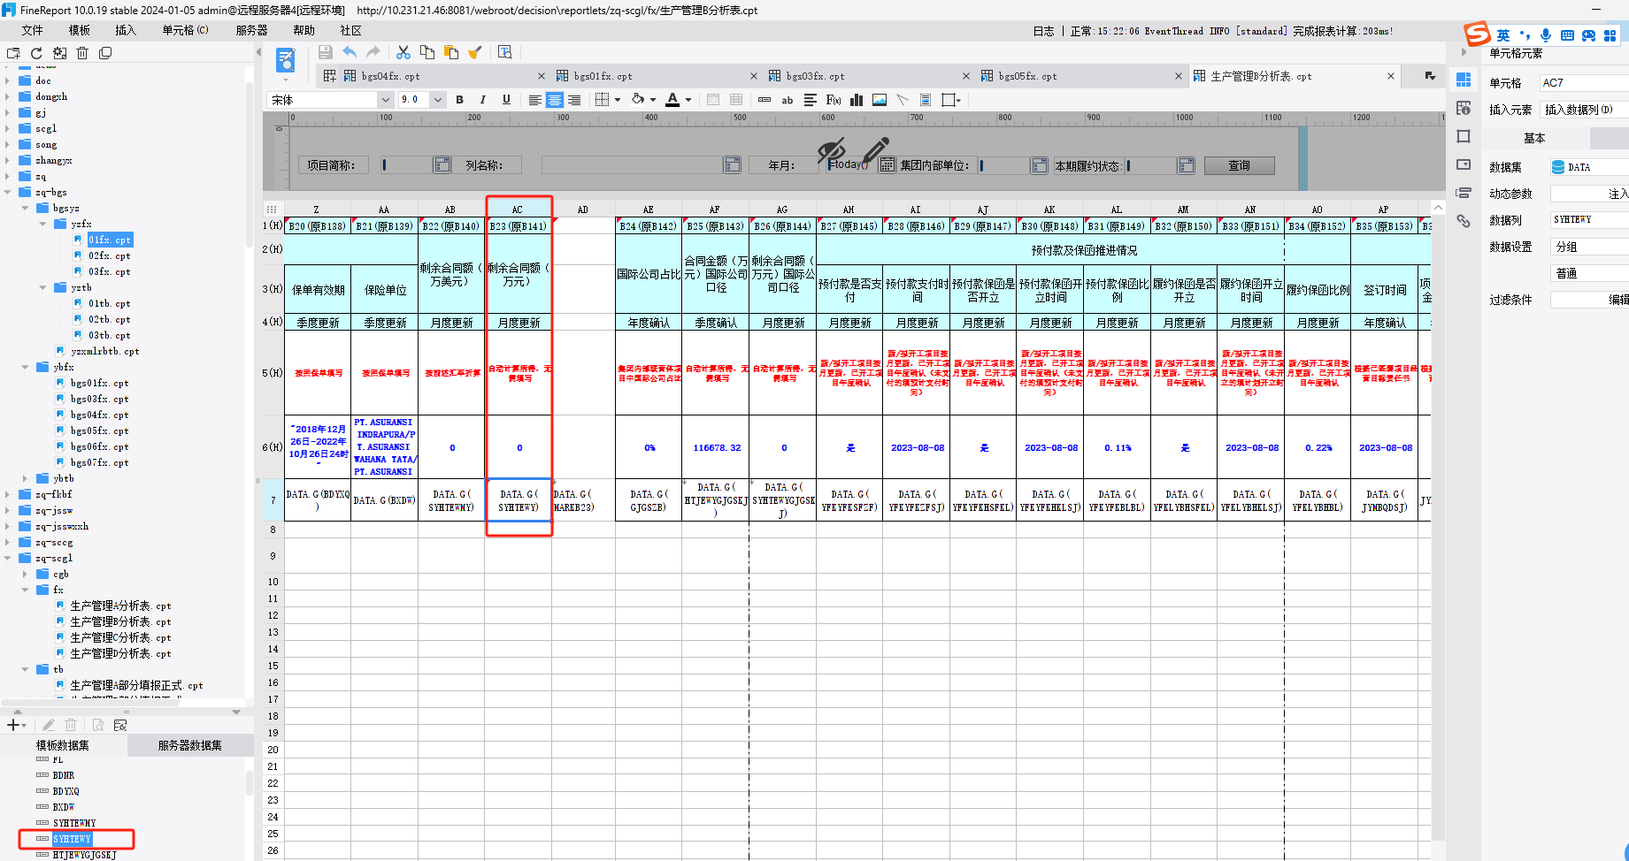Open hyperlink panel icon
The width and height of the screenshot is (1629, 861).
(x=1464, y=221)
